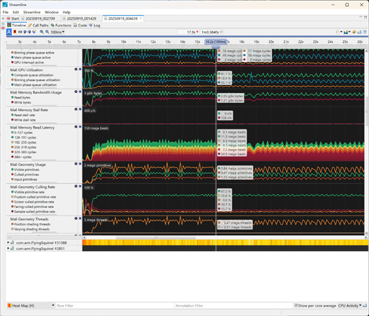Click the Streamline app icon in title bar
The image size is (369, 316).
(x=5, y=5)
